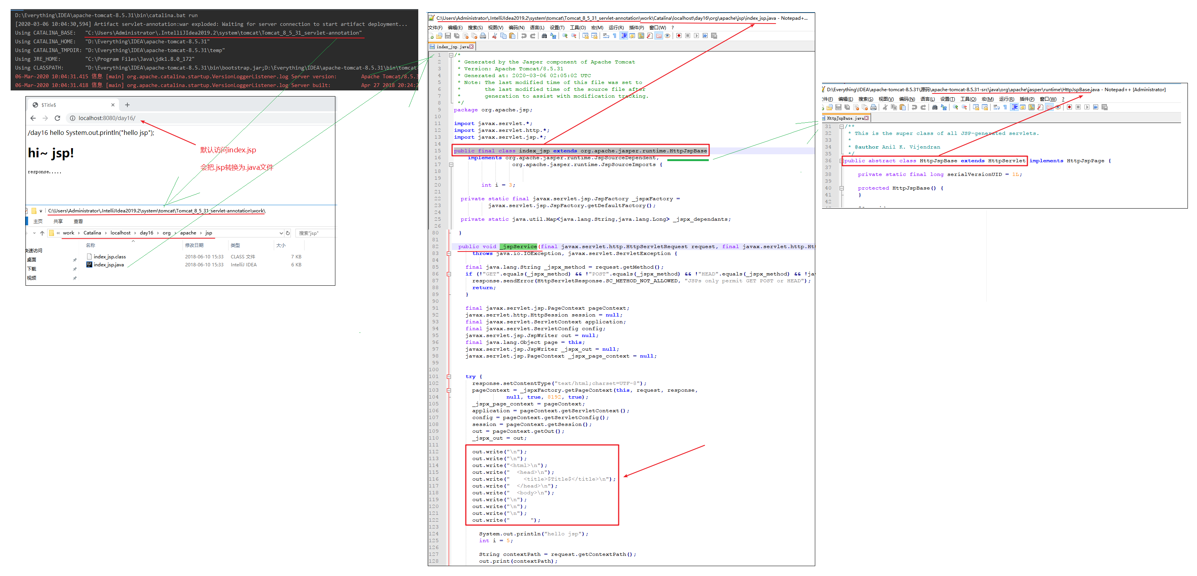Toggle Monitoring eye icon in index_jsp.java Notepad++ toolbar
Viewport: 1197px width, 576px height.
click(x=667, y=36)
